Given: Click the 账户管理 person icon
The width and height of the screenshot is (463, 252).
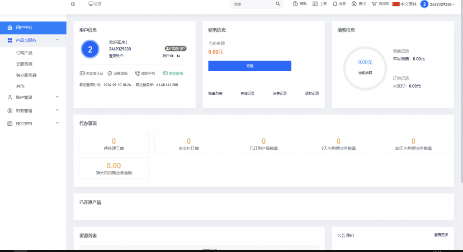Looking at the screenshot, I should (10, 97).
